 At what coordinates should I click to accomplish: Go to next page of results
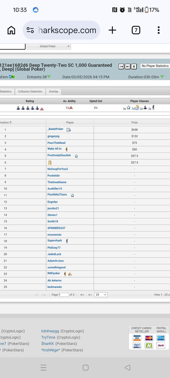tap(82, 295)
